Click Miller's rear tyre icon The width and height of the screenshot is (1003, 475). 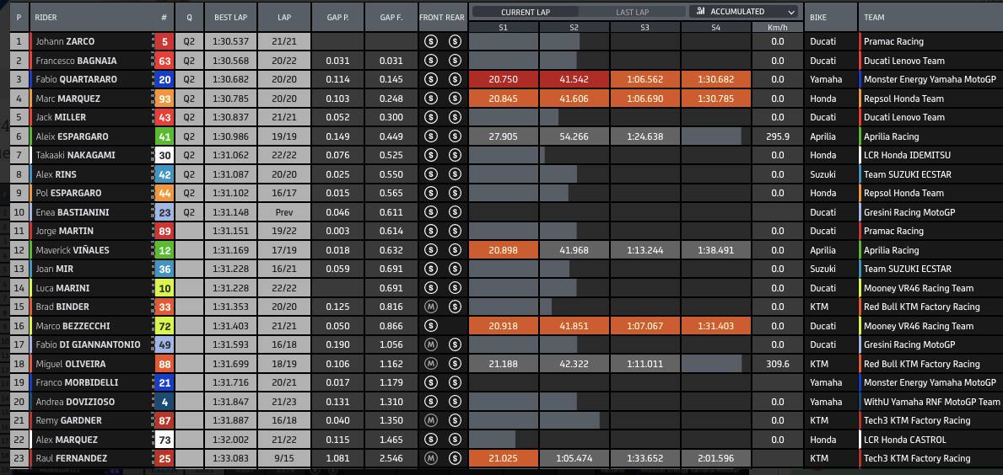(455, 117)
